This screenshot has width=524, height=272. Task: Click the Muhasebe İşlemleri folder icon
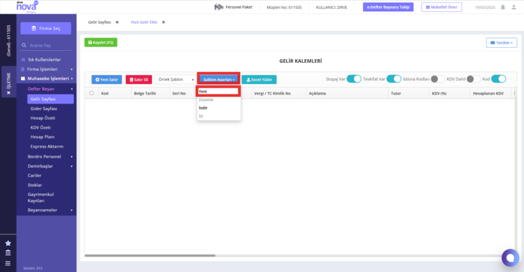(x=23, y=78)
